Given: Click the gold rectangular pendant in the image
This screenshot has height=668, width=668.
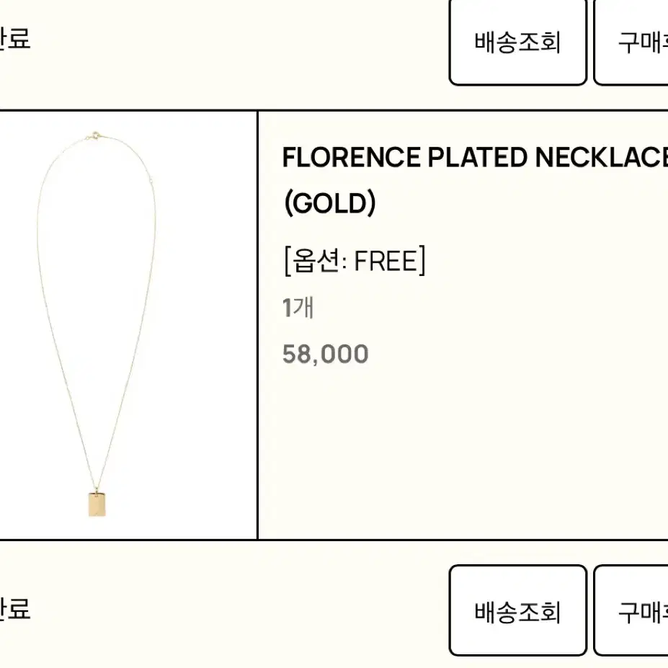Looking at the screenshot, I should click(x=97, y=504).
